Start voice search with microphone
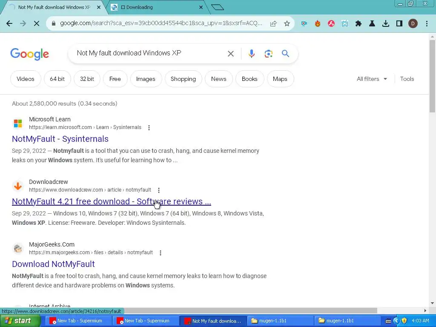Viewport: 436px width, 327px height. click(252, 54)
